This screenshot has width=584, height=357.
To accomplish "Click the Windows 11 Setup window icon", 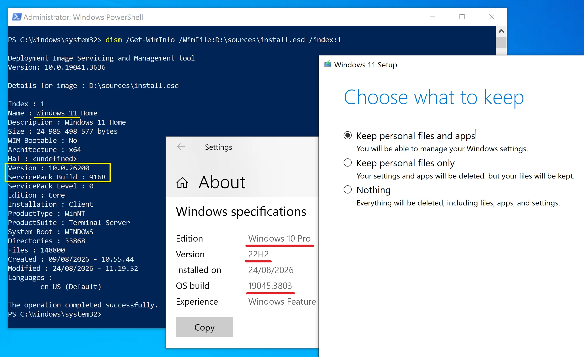I will coord(328,64).
